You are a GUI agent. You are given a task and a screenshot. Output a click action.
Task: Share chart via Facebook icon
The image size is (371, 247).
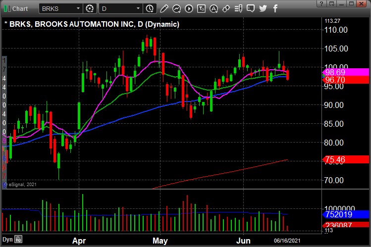[x=275, y=9]
